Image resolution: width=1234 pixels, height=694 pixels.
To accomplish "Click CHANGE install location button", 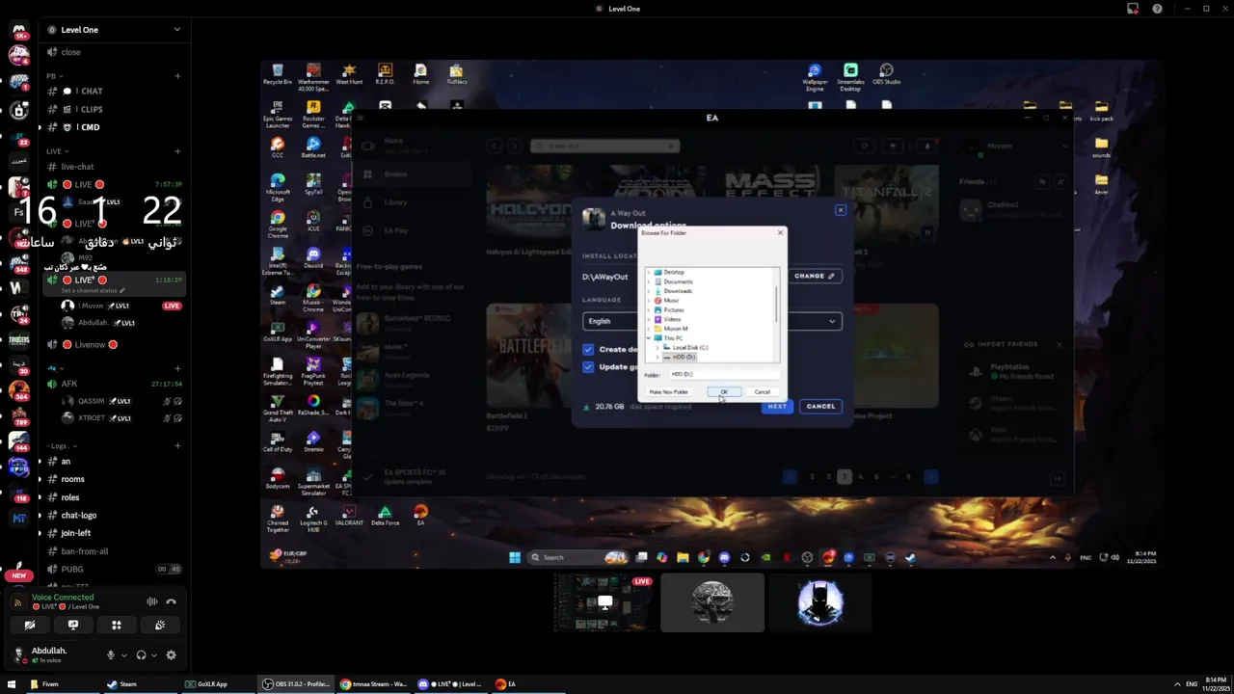I will 815,276.
